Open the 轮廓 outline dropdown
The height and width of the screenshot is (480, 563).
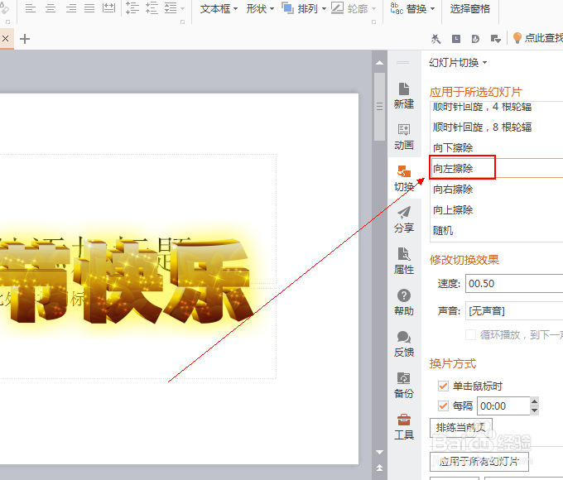coord(354,8)
